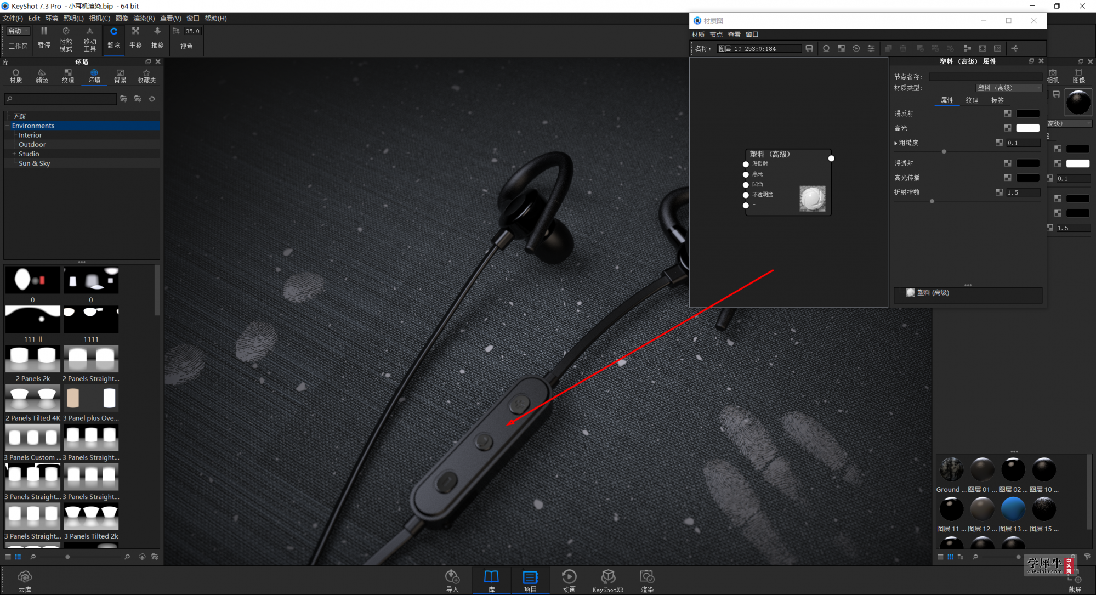Click the material name field 图层 10
The image size is (1096, 595).
(759, 48)
